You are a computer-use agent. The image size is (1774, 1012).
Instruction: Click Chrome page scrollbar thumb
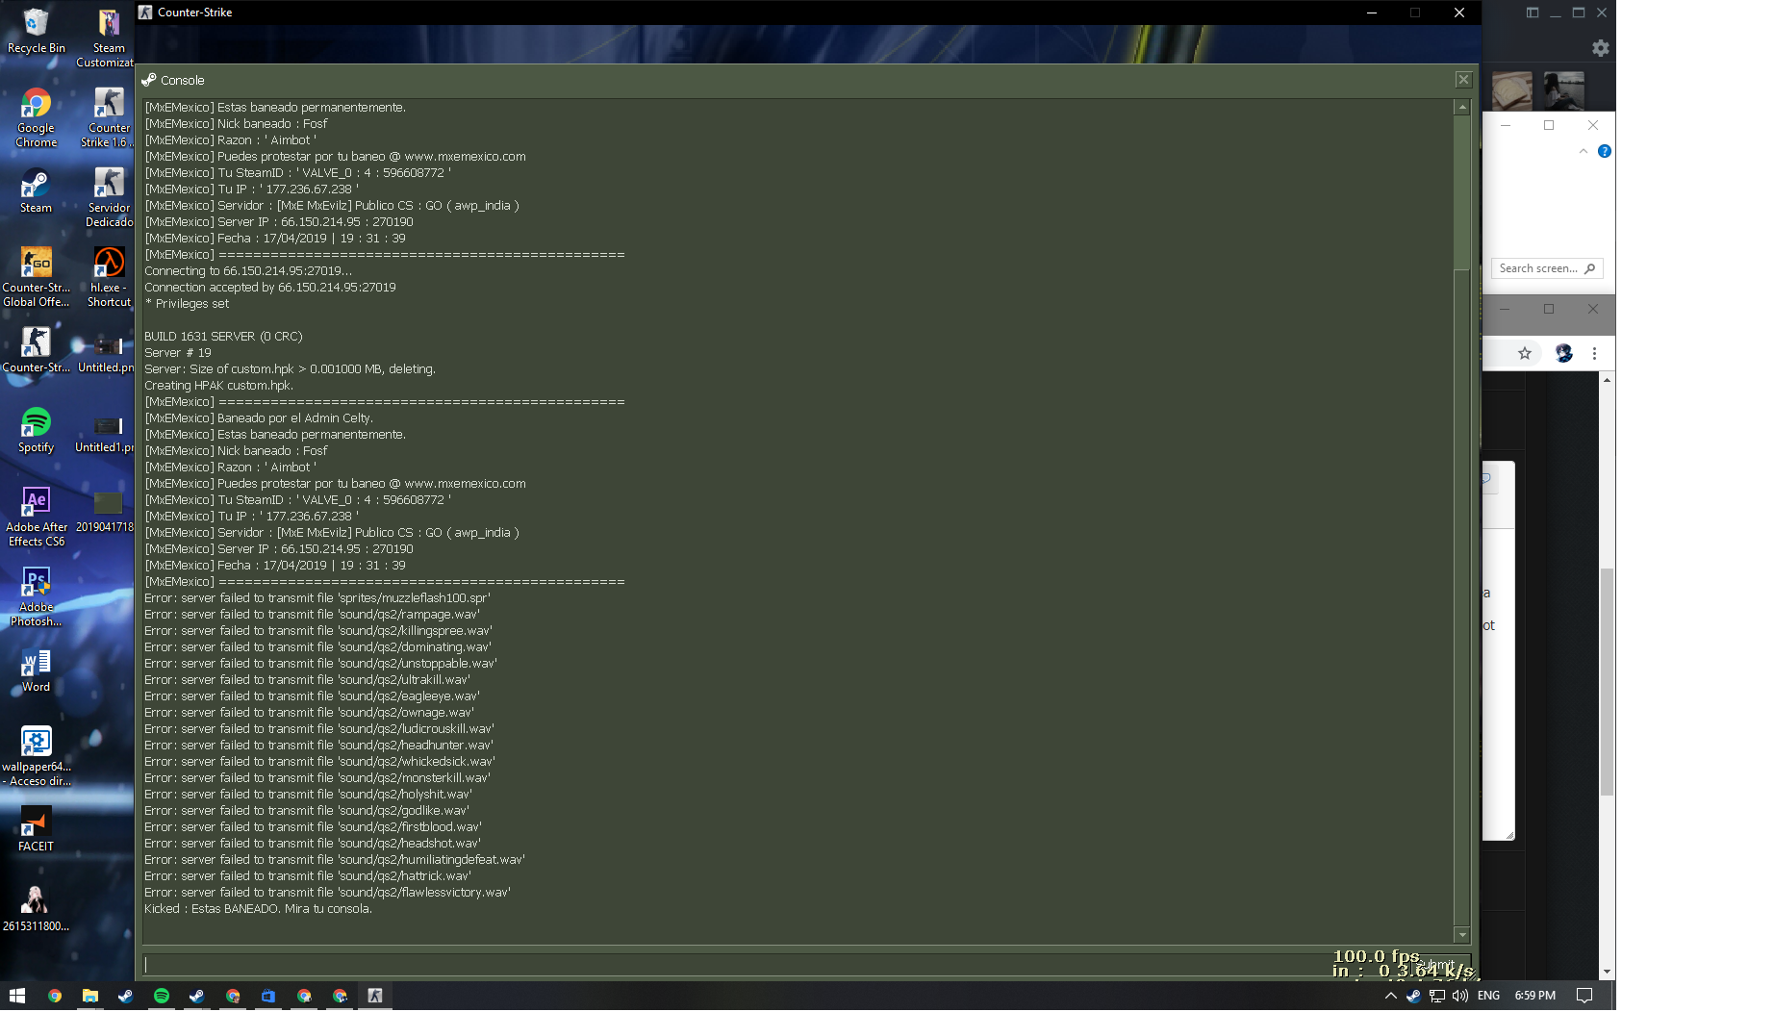pos(1607,682)
